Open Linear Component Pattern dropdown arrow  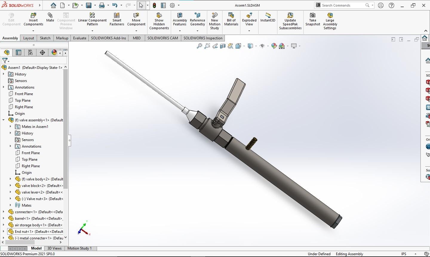[x=92, y=31]
